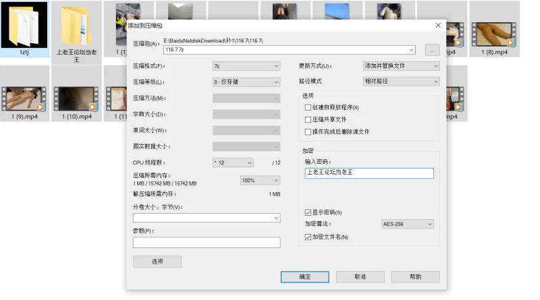
Task: Click the 确定 button
Action: coord(304,277)
